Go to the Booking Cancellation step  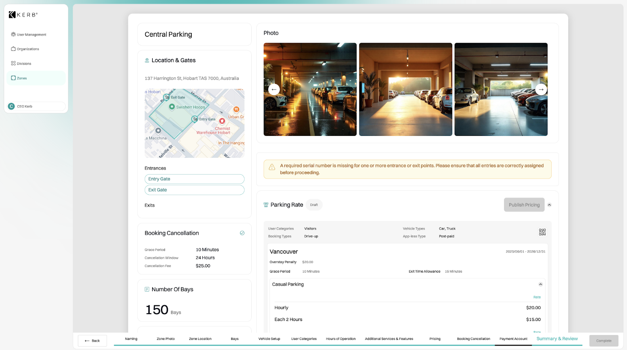pos(473,339)
